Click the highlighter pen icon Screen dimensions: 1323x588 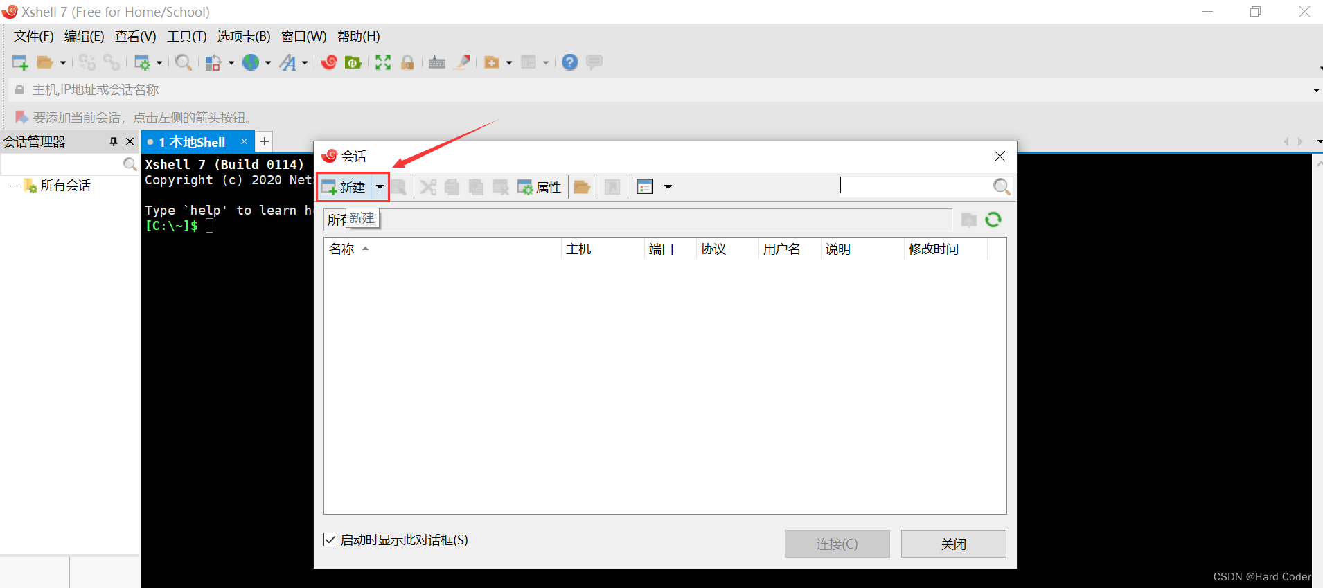click(462, 62)
